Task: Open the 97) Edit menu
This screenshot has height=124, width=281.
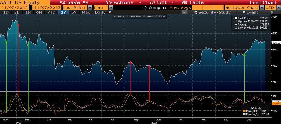Action: 158,2
